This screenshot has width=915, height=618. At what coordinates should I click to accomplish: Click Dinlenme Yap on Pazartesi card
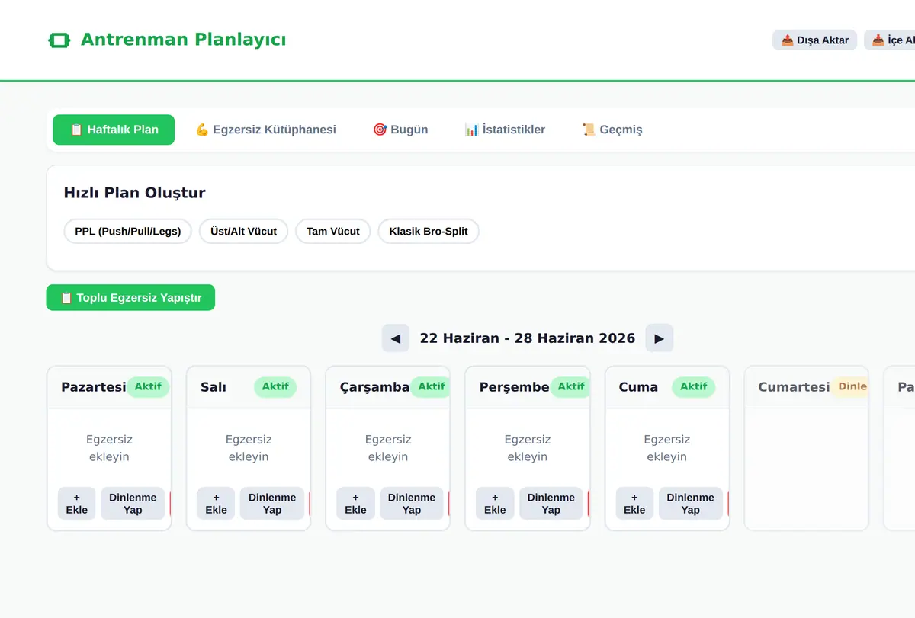133,504
